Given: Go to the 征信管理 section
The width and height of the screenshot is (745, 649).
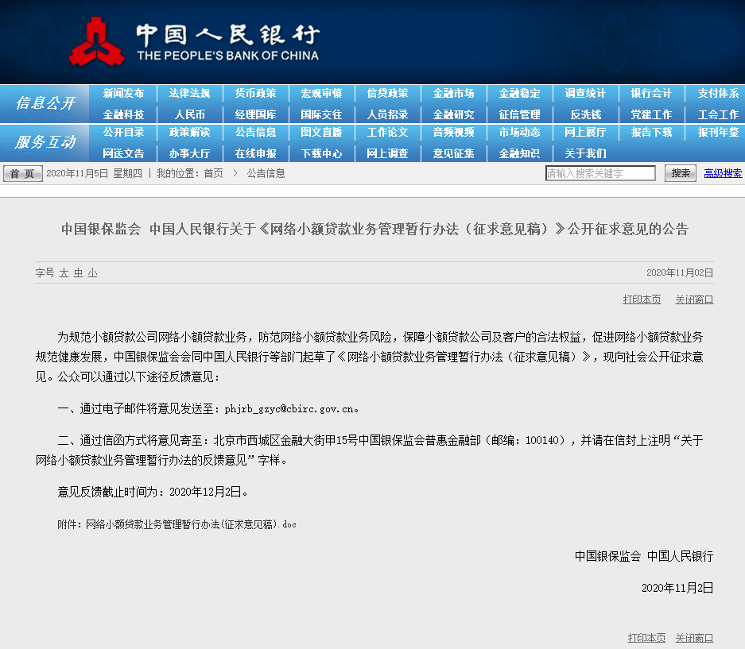Looking at the screenshot, I should click(x=520, y=114).
